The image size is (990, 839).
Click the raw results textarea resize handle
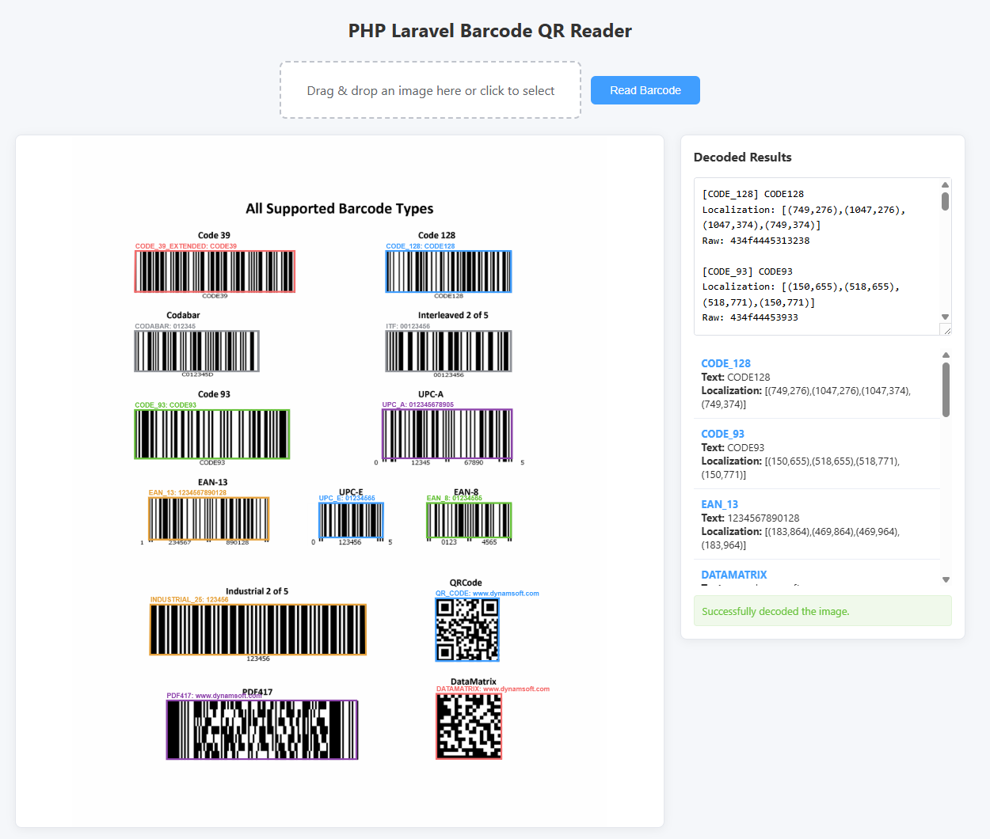point(946,329)
